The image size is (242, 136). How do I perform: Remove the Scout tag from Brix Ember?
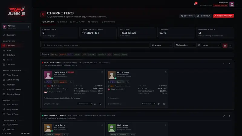(x=123, y=82)
